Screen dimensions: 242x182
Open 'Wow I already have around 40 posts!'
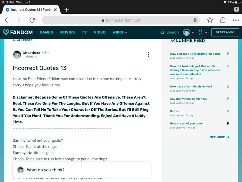[x=196, y=54]
